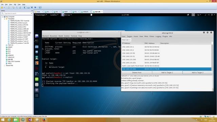The width and height of the screenshot is (217, 122).
Task: Select host row 192.168.133.1
Action: coord(166,47)
